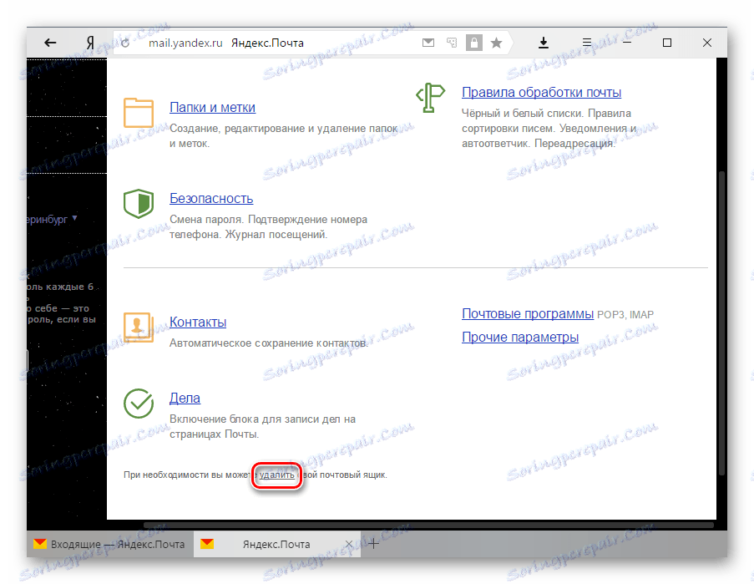Switch to the Входящие — Яндекс.Почта tab
This screenshot has width=754, height=584.
[x=110, y=544]
